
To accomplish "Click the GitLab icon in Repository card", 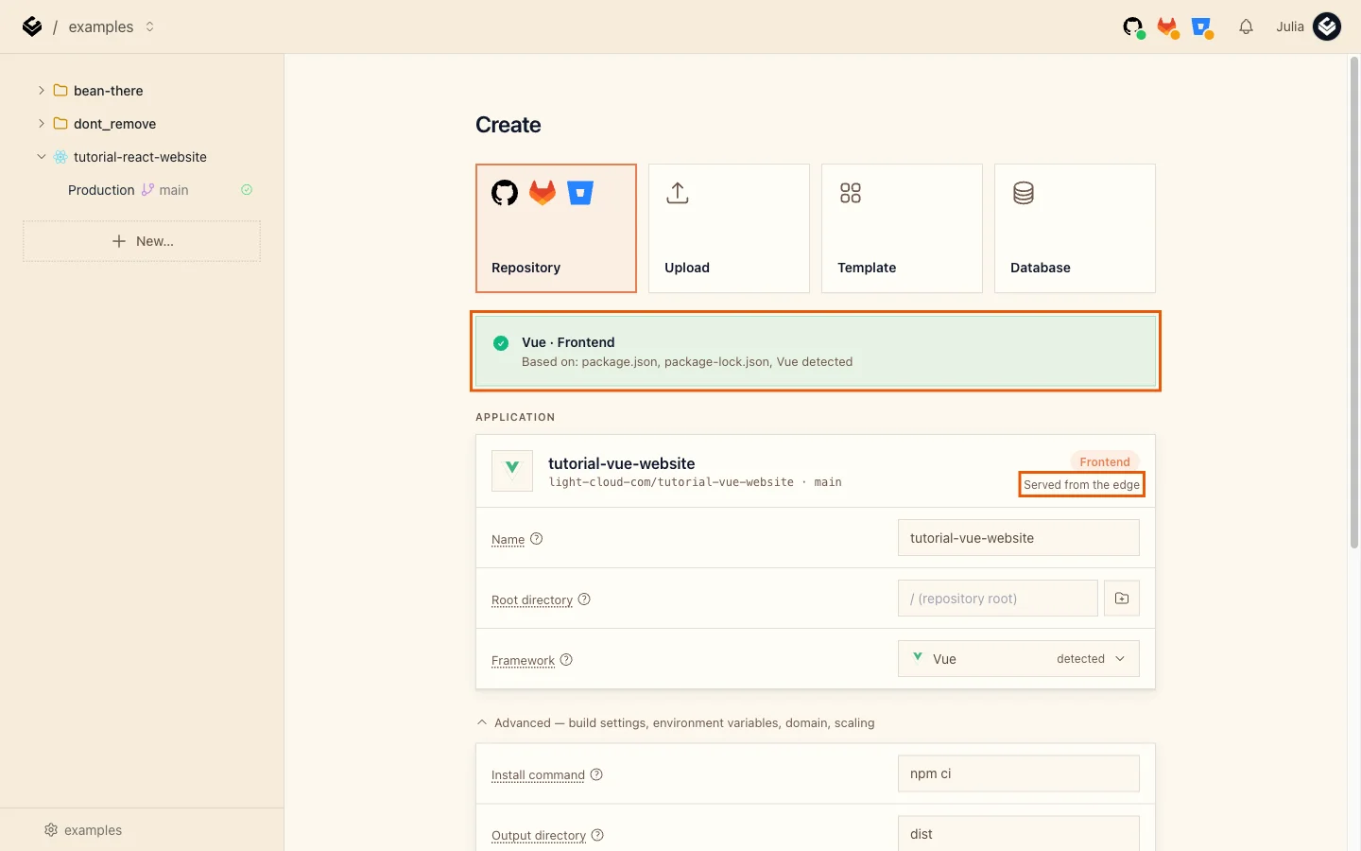I will (543, 193).
